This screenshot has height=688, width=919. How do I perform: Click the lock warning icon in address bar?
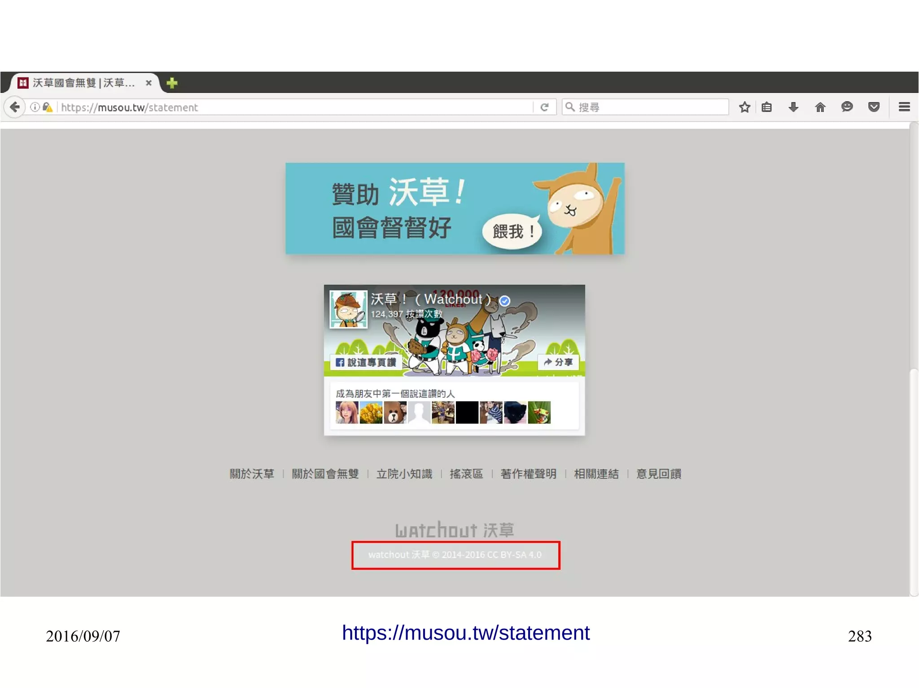(x=48, y=107)
